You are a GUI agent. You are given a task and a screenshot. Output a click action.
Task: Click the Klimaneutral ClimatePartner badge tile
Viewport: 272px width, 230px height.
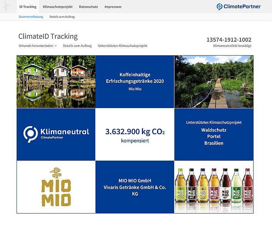click(x=56, y=134)
